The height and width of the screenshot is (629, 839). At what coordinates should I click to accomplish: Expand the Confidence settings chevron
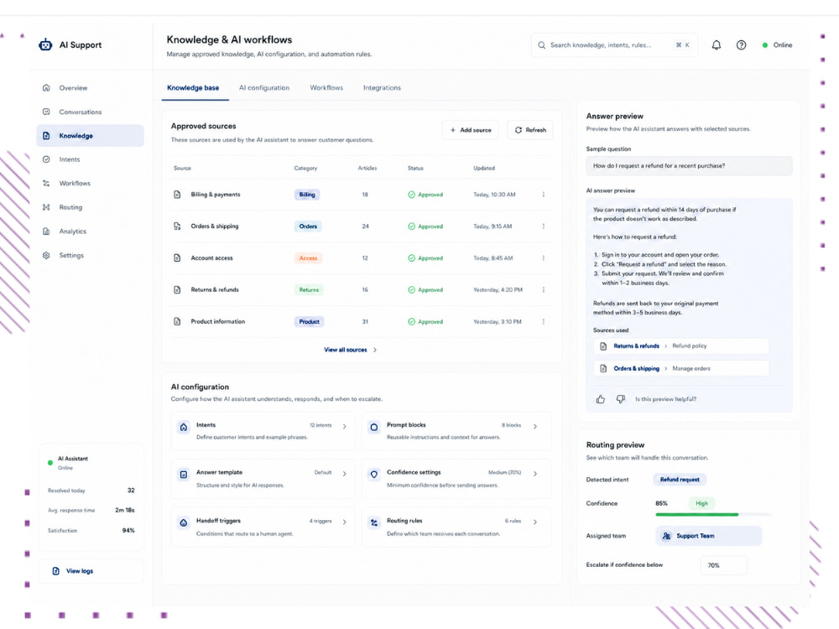(x=535, y=473)
